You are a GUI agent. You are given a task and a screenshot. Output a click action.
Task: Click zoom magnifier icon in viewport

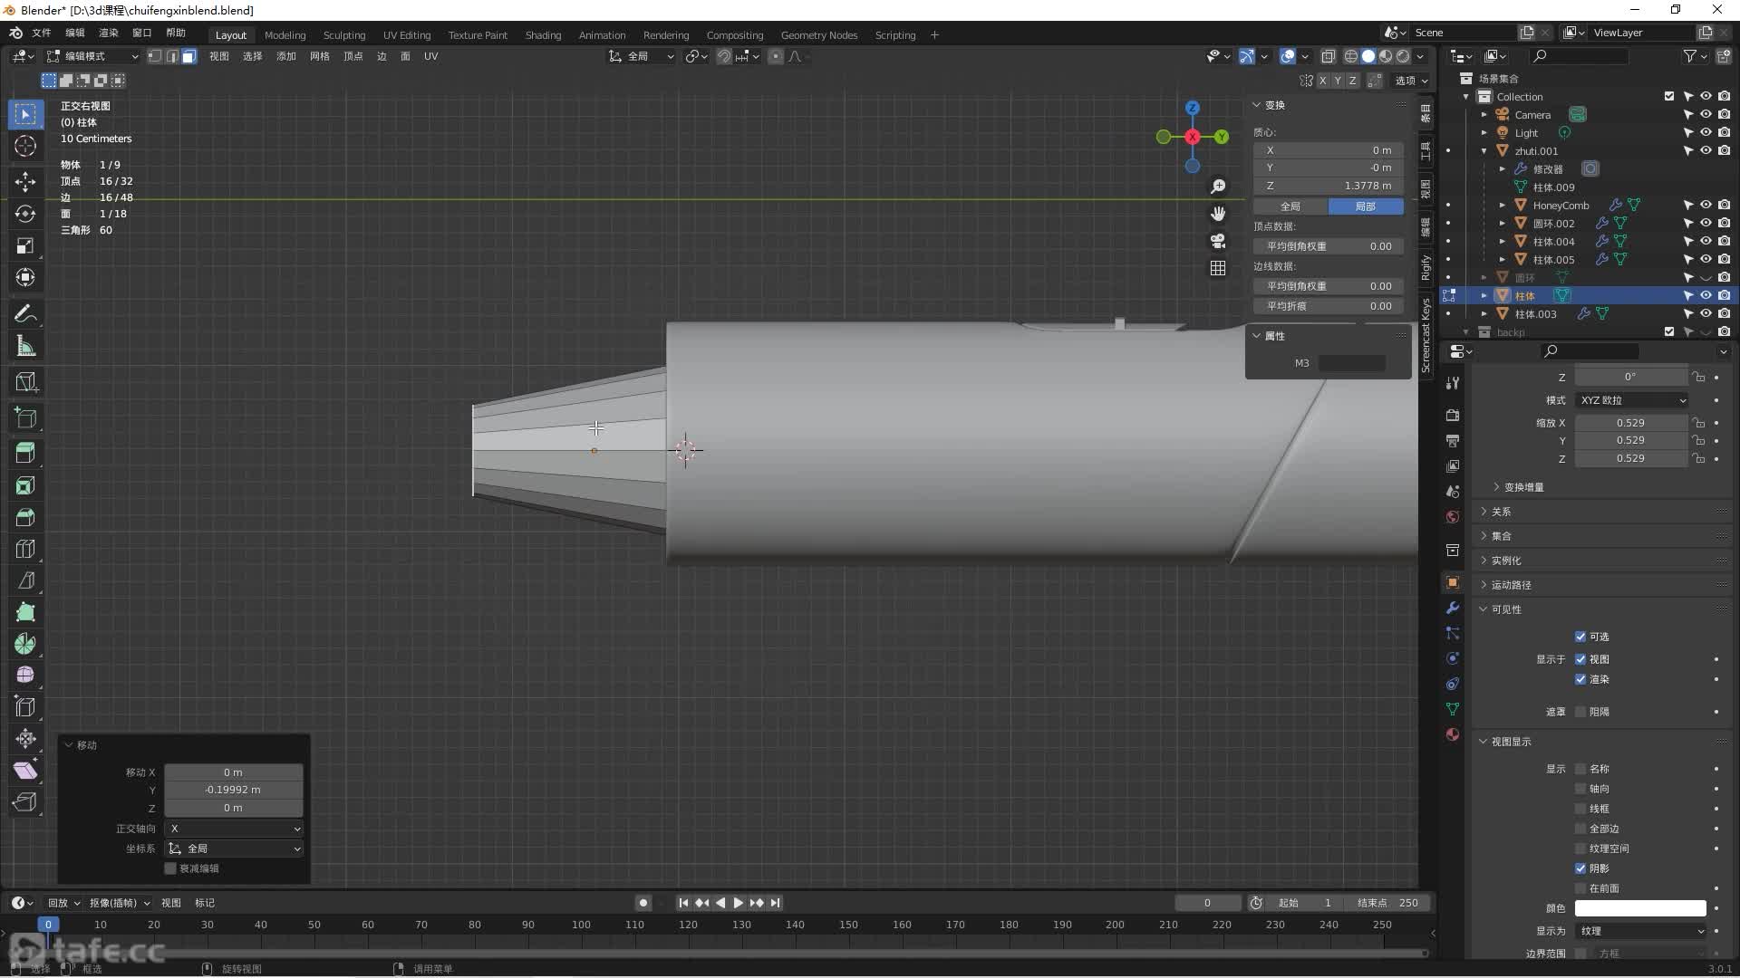click(1218, 186)
